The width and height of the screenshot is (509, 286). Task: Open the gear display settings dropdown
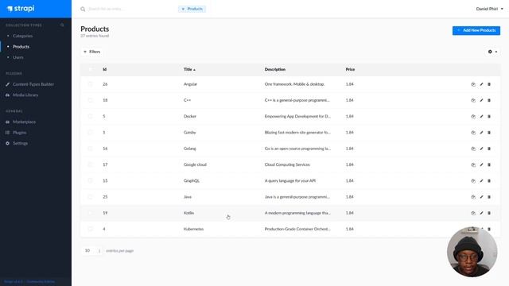[492, 52]
